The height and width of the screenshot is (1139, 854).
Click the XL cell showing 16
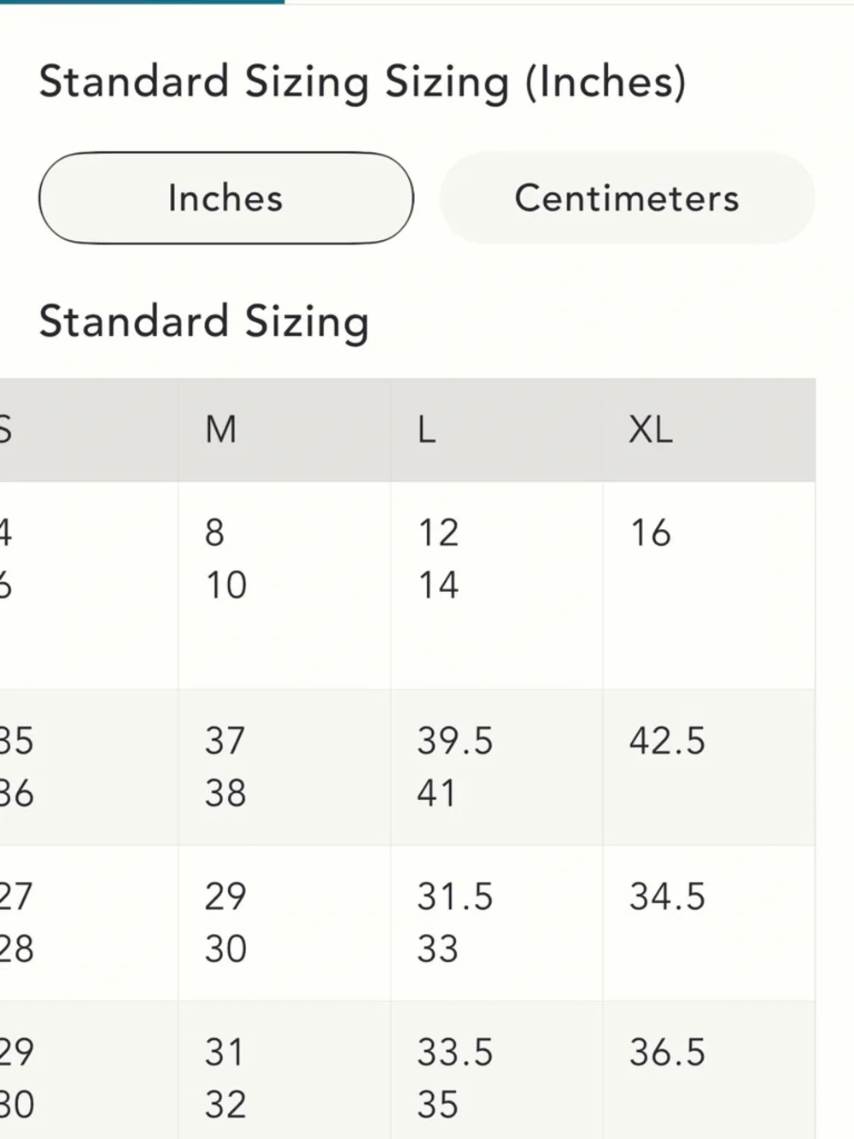click(x=710, y=585)
